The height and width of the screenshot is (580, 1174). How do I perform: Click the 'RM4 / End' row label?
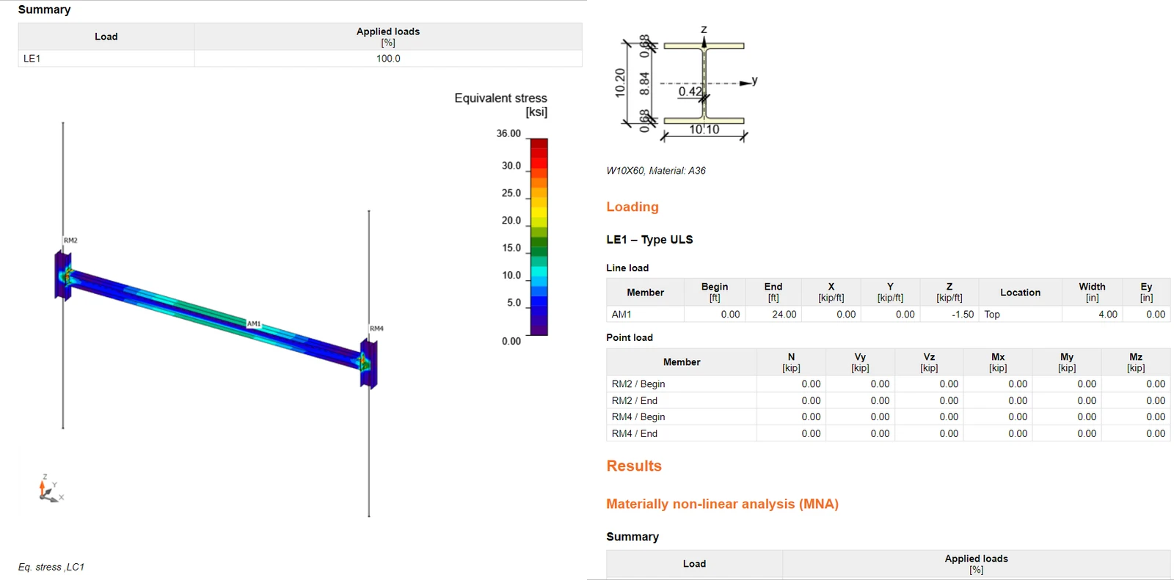pyautogui.click(x=635, y=433)
